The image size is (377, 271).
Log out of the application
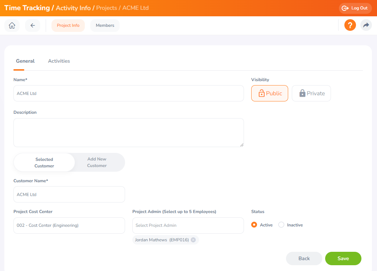(x=355, y=8)
